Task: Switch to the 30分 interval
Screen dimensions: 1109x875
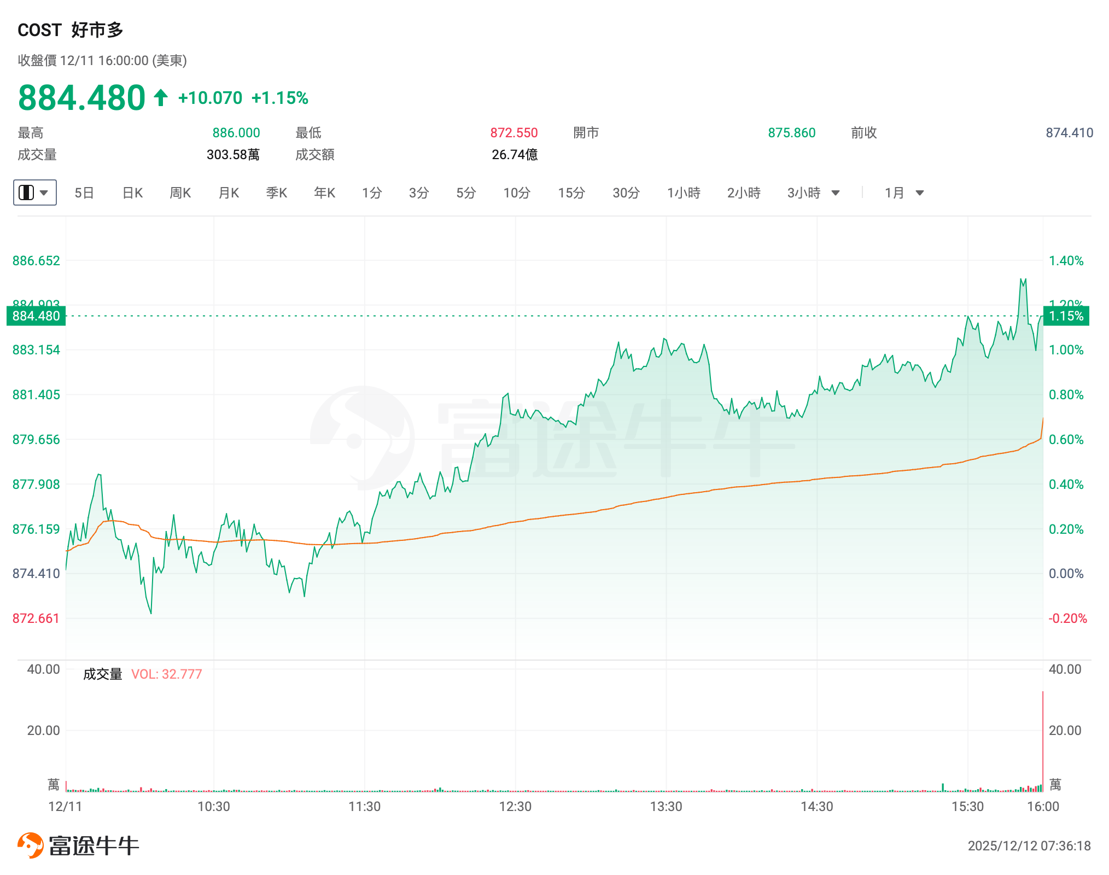Action: [x=626, y=192]
